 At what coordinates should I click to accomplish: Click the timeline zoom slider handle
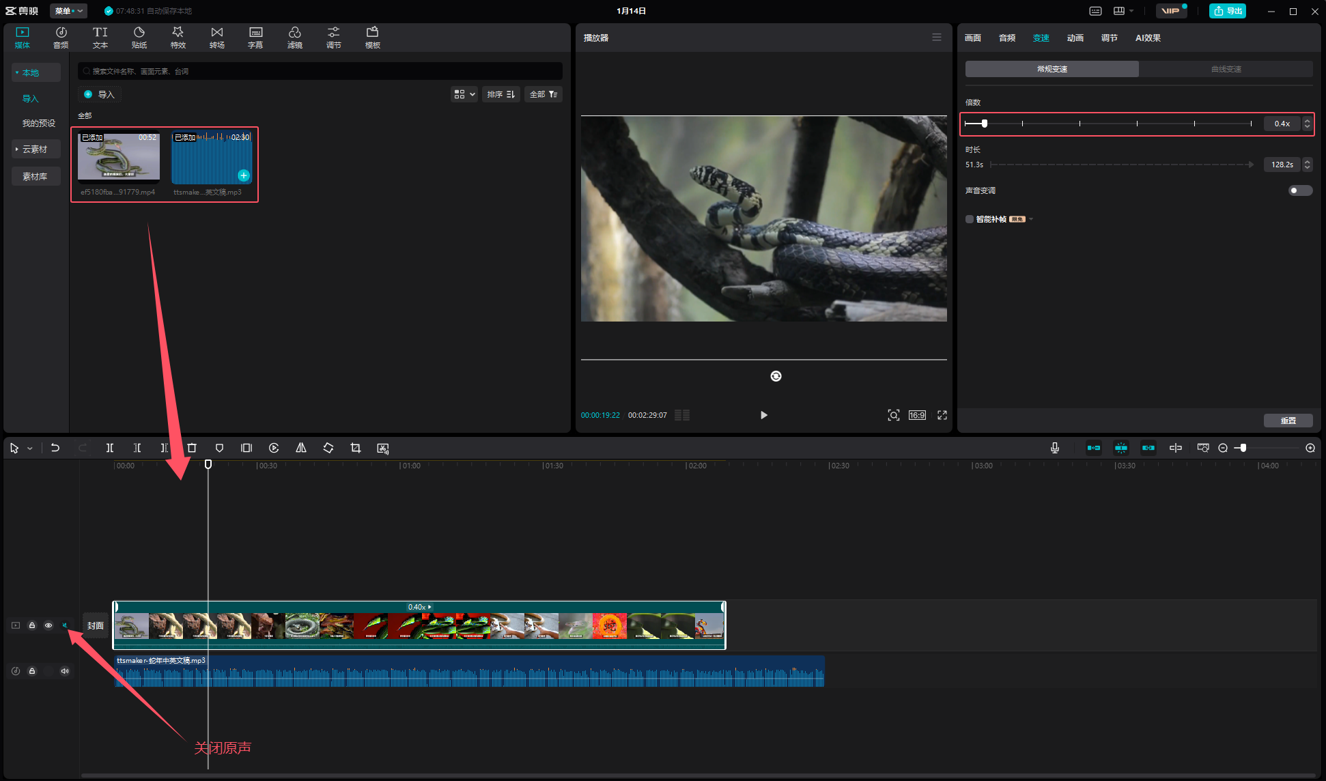point(1243,448)
